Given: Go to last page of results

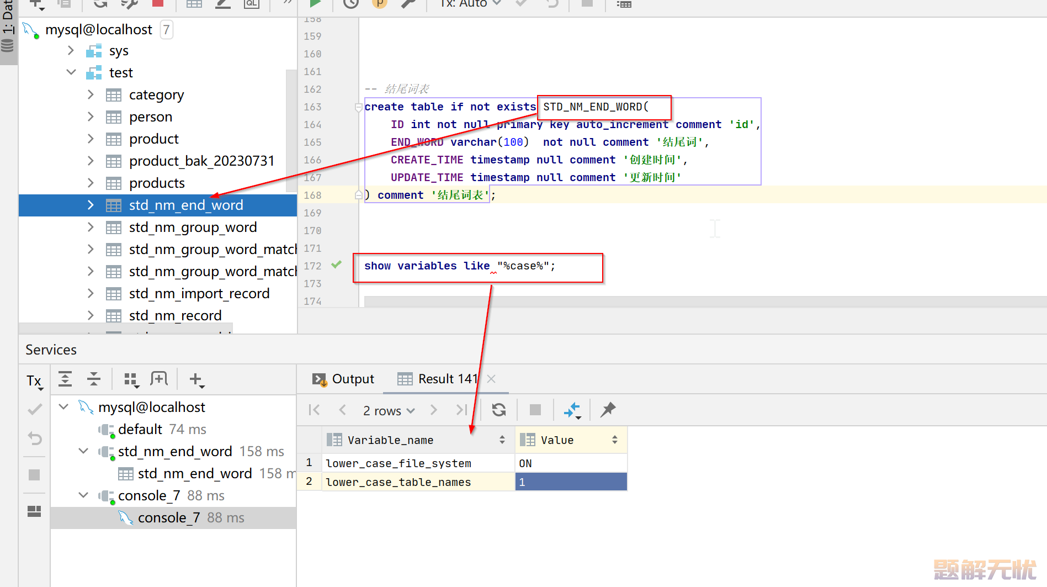Looking at the screenshot, I should pos(462,410).
